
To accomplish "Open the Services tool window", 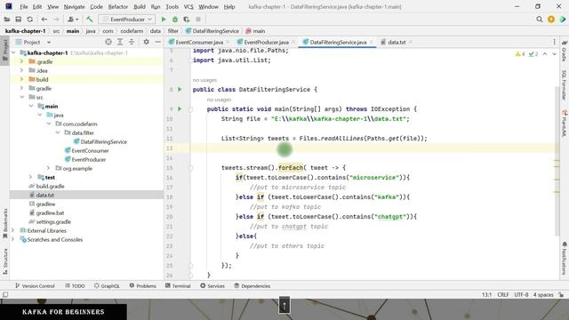I will point(212,286).
